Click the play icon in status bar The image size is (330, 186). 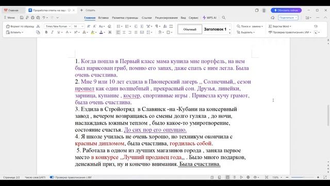point(241,177)
